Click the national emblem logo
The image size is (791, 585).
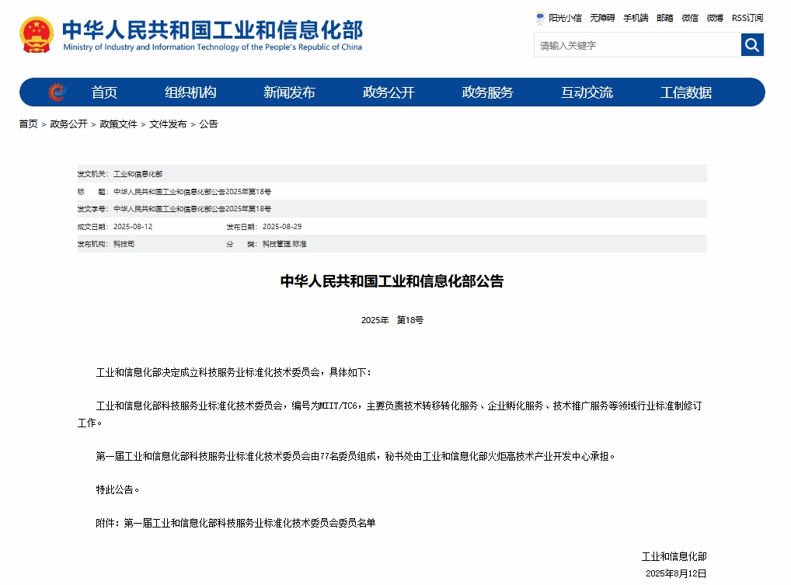coord(37,35)
